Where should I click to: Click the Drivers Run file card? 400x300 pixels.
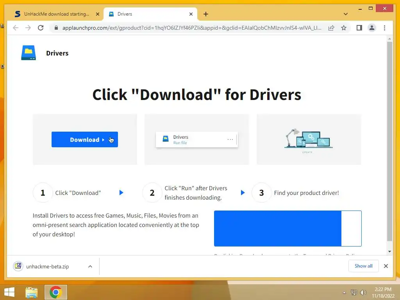(197, 139)
